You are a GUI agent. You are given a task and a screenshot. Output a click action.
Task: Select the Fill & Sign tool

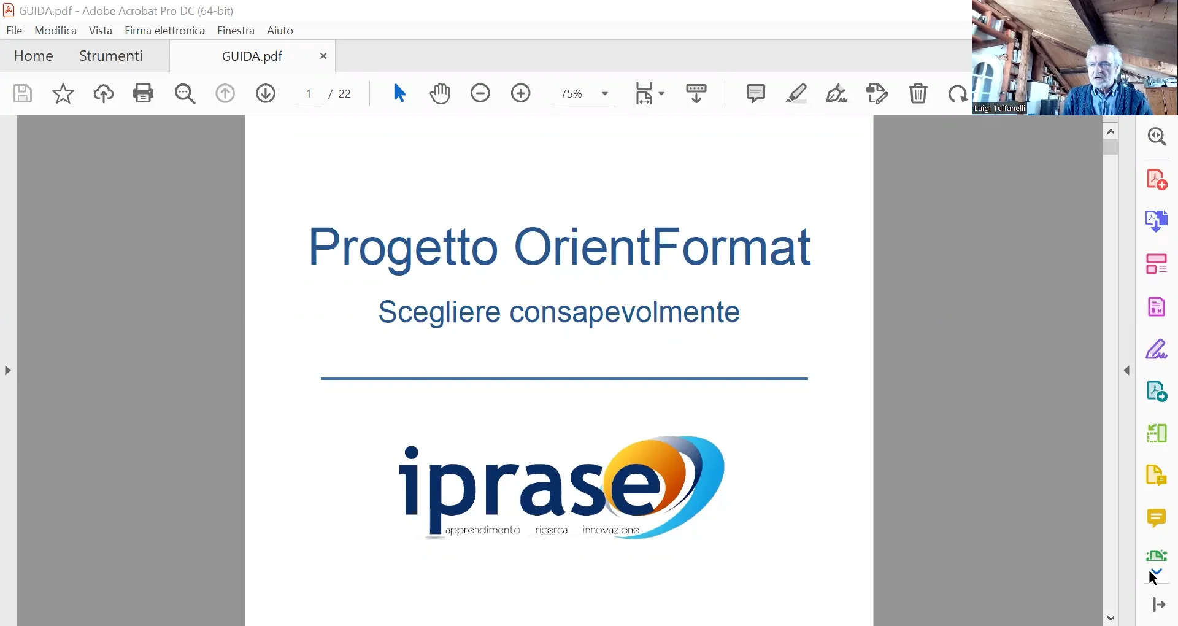coord(1157,349)
